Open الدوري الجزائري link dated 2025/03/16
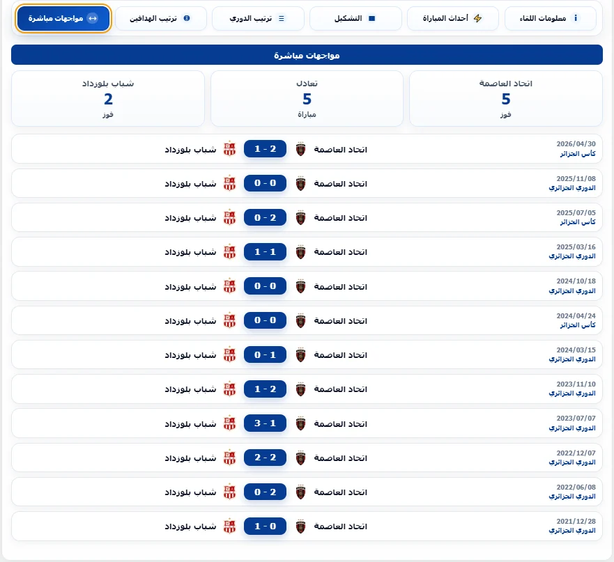The height and width of the screenshot is (562, 614). click(x=572, y=256)
